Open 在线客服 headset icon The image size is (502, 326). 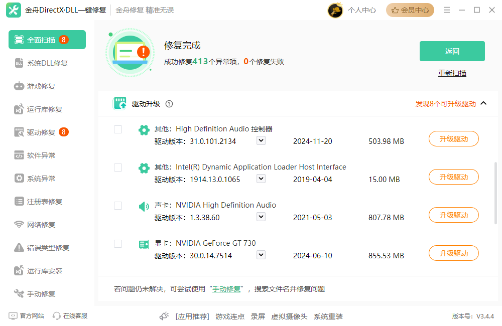pos(57,316)
